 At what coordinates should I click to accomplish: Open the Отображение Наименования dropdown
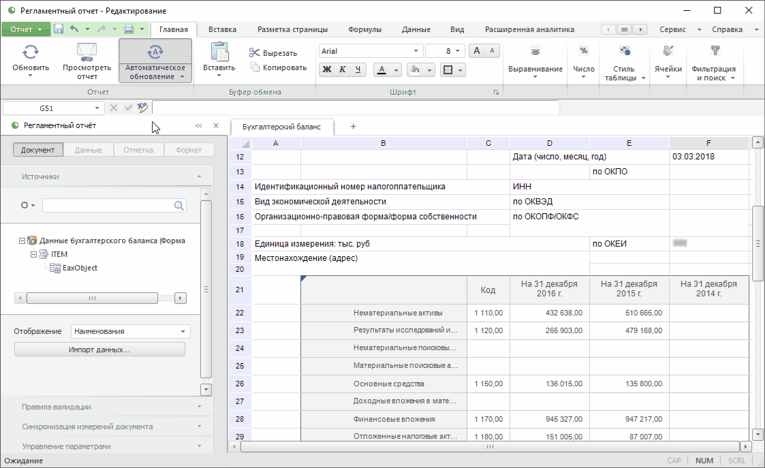[x=130, y=331]
